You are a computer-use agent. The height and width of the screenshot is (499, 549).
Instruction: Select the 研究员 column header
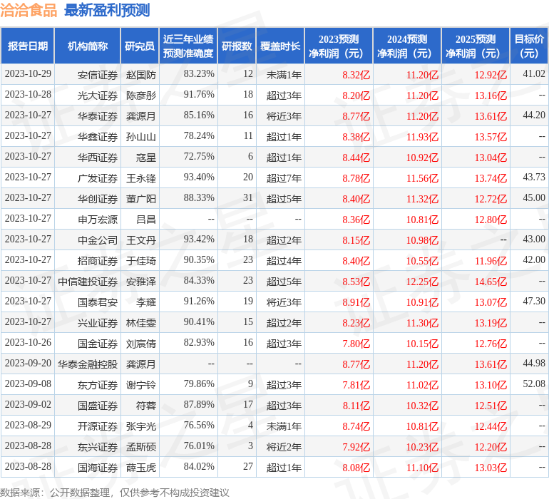click(140, 46)
